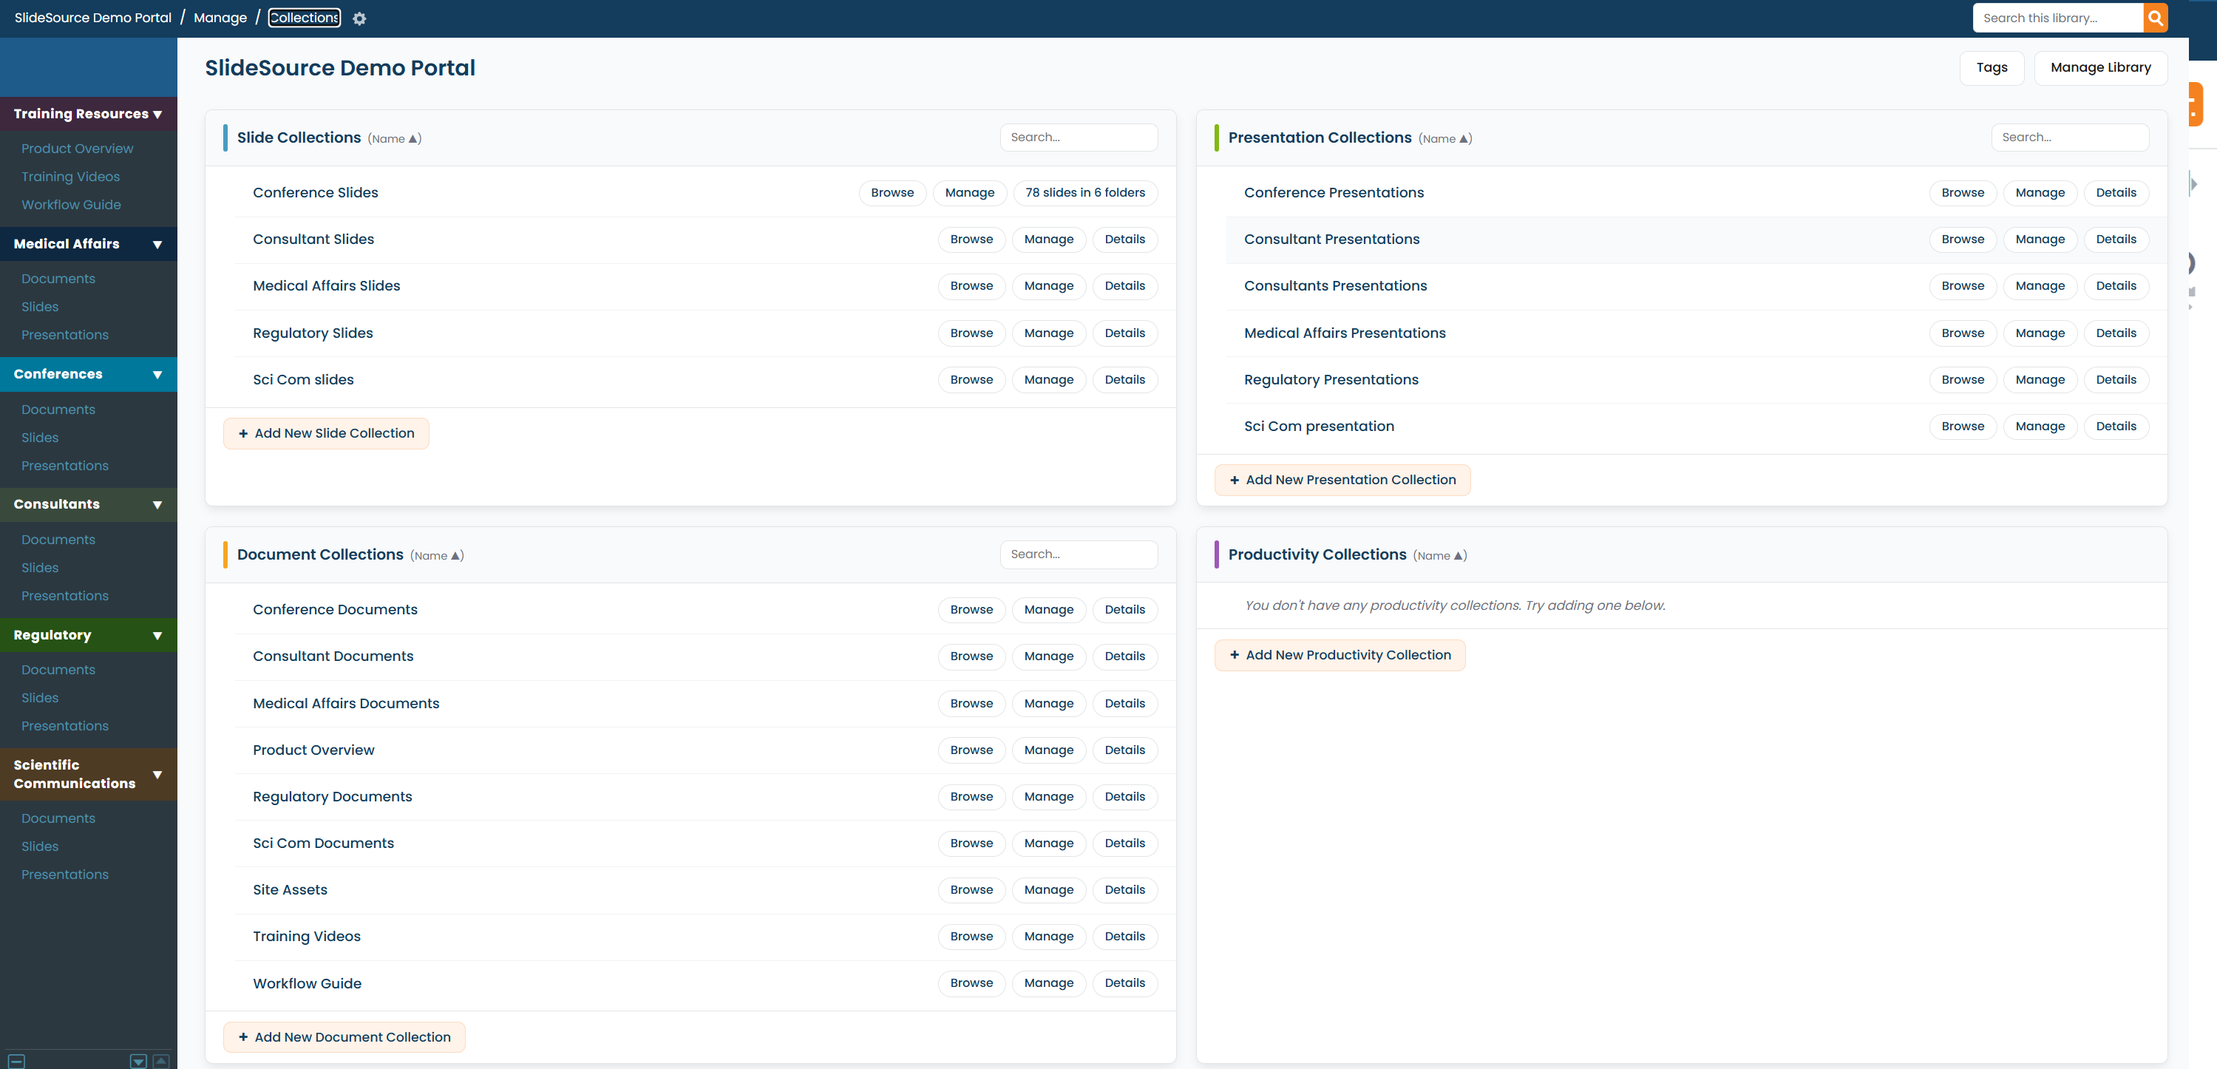Open the Regulatory Presentations collection link
Screen dimensions: 2217x1069
[1331, 379]
